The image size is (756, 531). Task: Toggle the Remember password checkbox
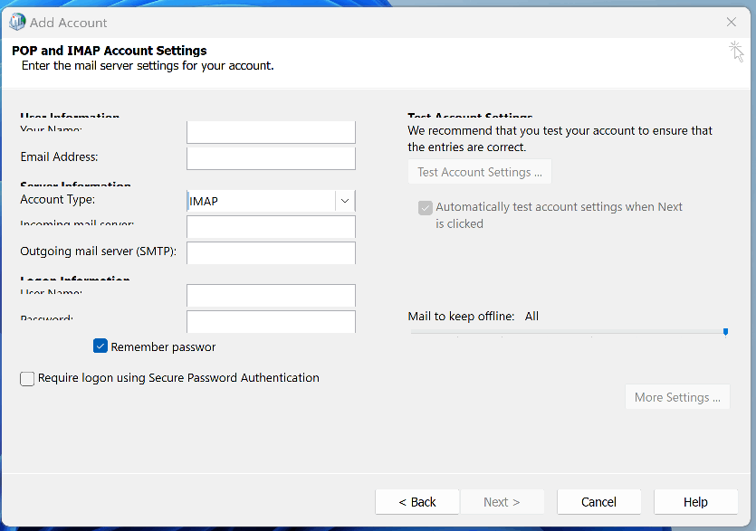click(x=100, y=346)
